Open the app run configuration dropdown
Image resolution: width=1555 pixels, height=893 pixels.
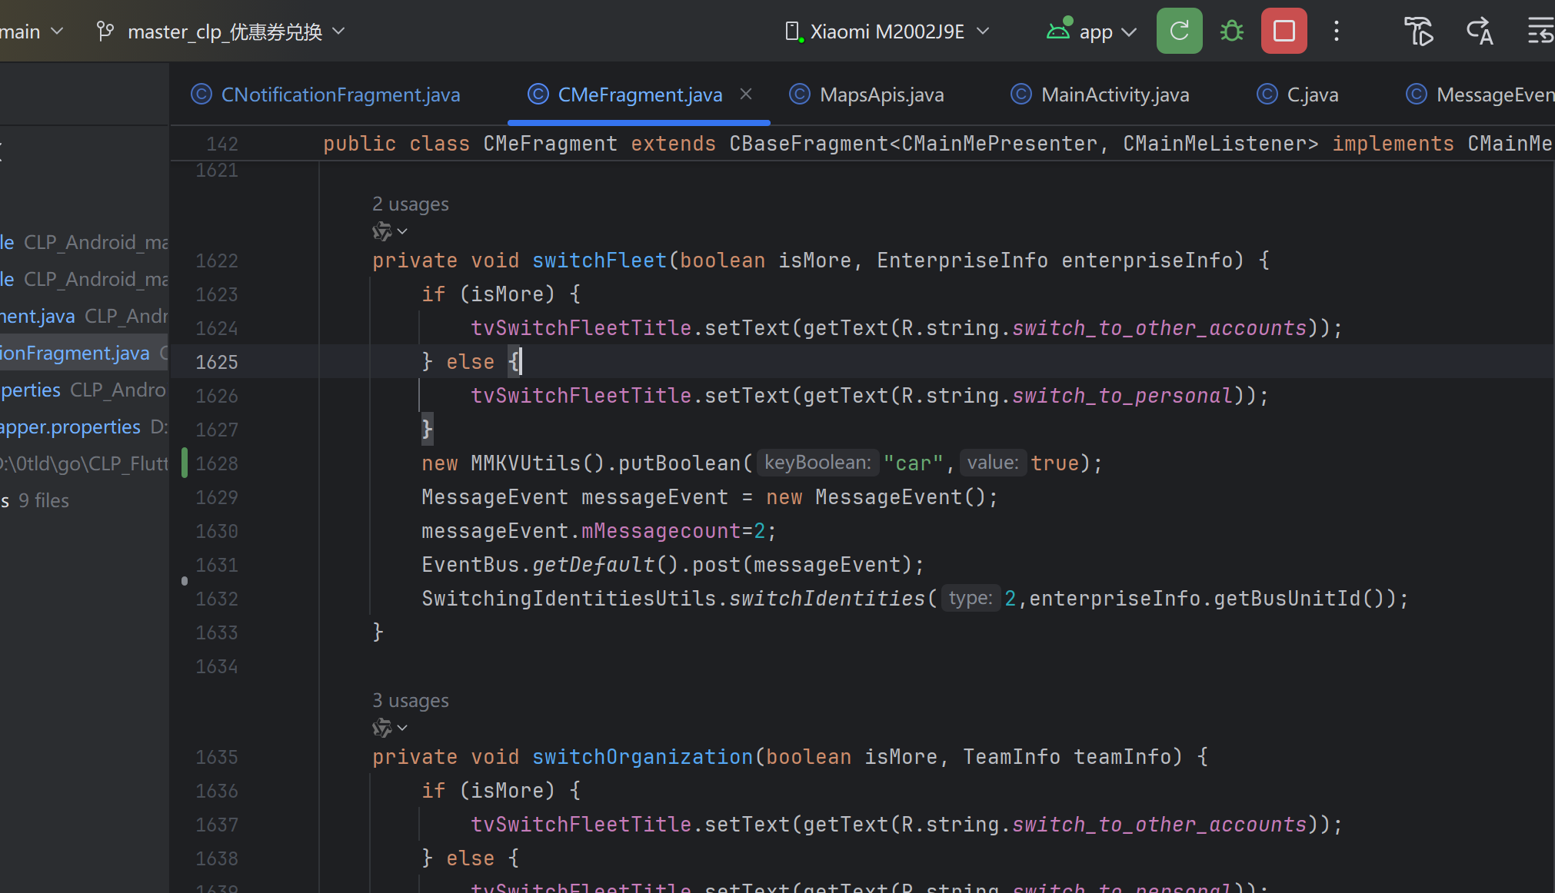(1091, 32)
